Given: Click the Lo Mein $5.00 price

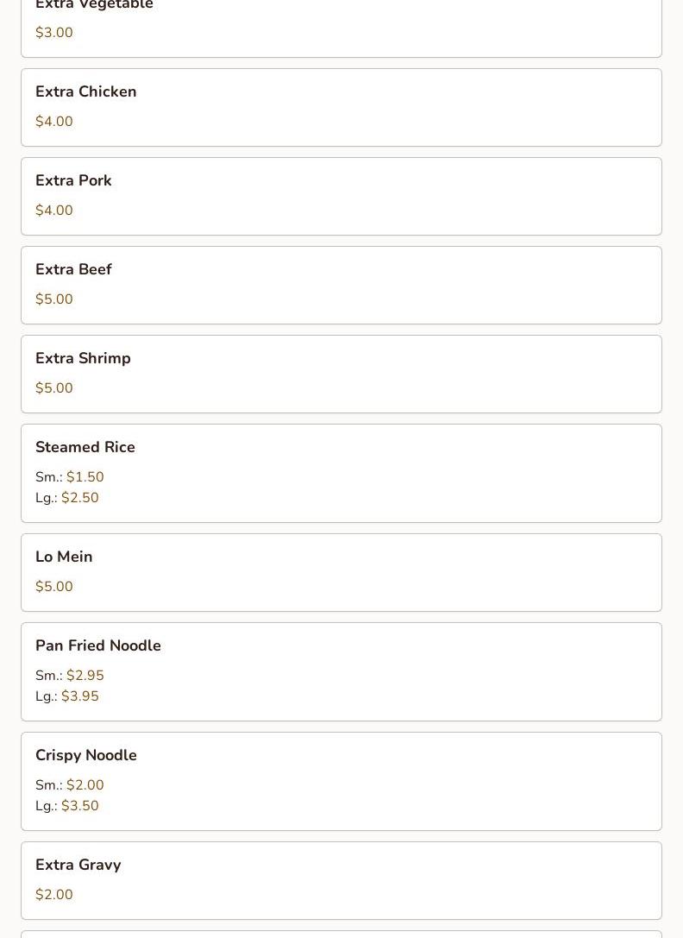Looking at the screenshot, I should pyautogui.click(x=53, y=587).
